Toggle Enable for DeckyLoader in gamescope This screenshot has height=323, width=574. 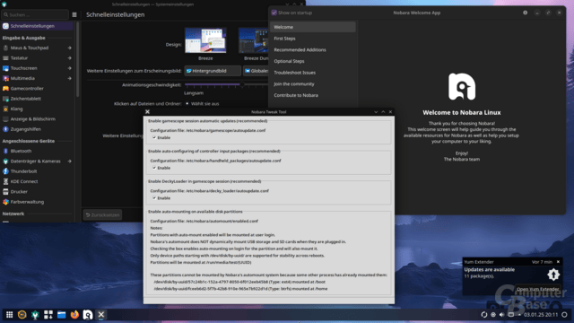[154, 198]
